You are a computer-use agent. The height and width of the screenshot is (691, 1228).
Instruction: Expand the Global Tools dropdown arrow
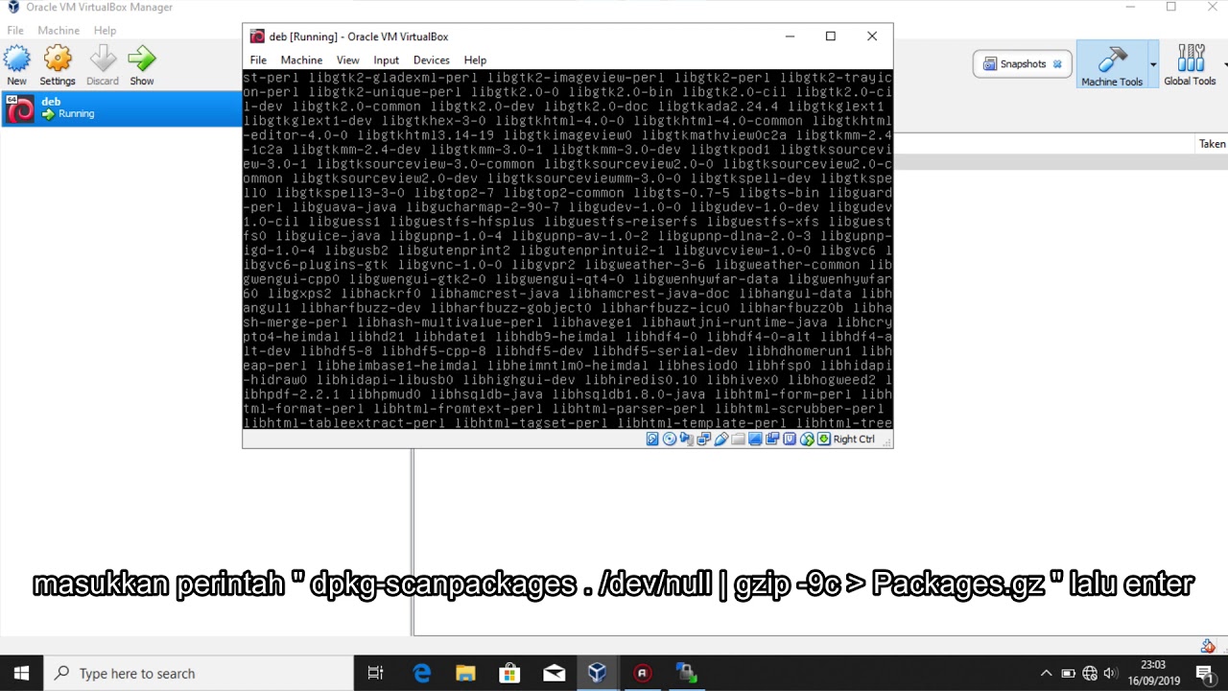click(1225, 65)
